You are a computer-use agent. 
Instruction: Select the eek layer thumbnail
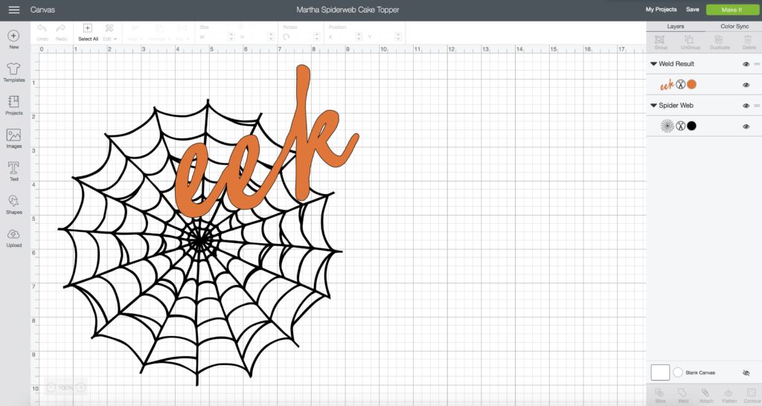[667, 85]
